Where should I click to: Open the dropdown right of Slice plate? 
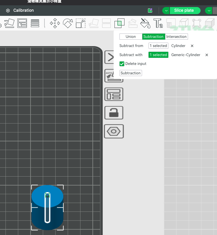(209, 11)
